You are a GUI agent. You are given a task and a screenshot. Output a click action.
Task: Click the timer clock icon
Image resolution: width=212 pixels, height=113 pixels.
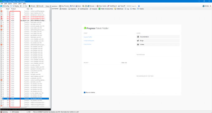coord(86,6)
